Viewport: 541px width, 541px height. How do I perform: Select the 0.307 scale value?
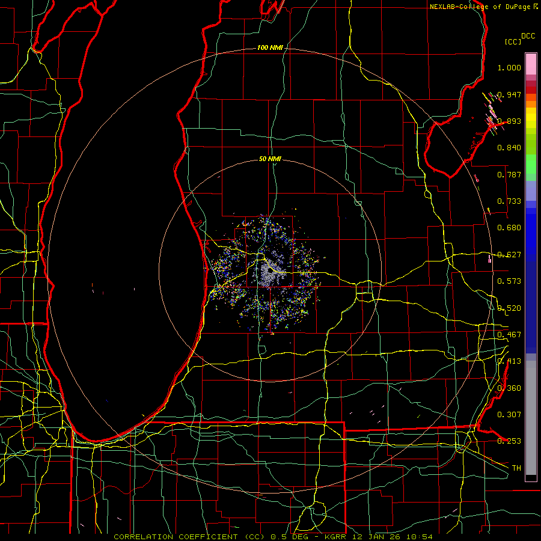(509, 415)
